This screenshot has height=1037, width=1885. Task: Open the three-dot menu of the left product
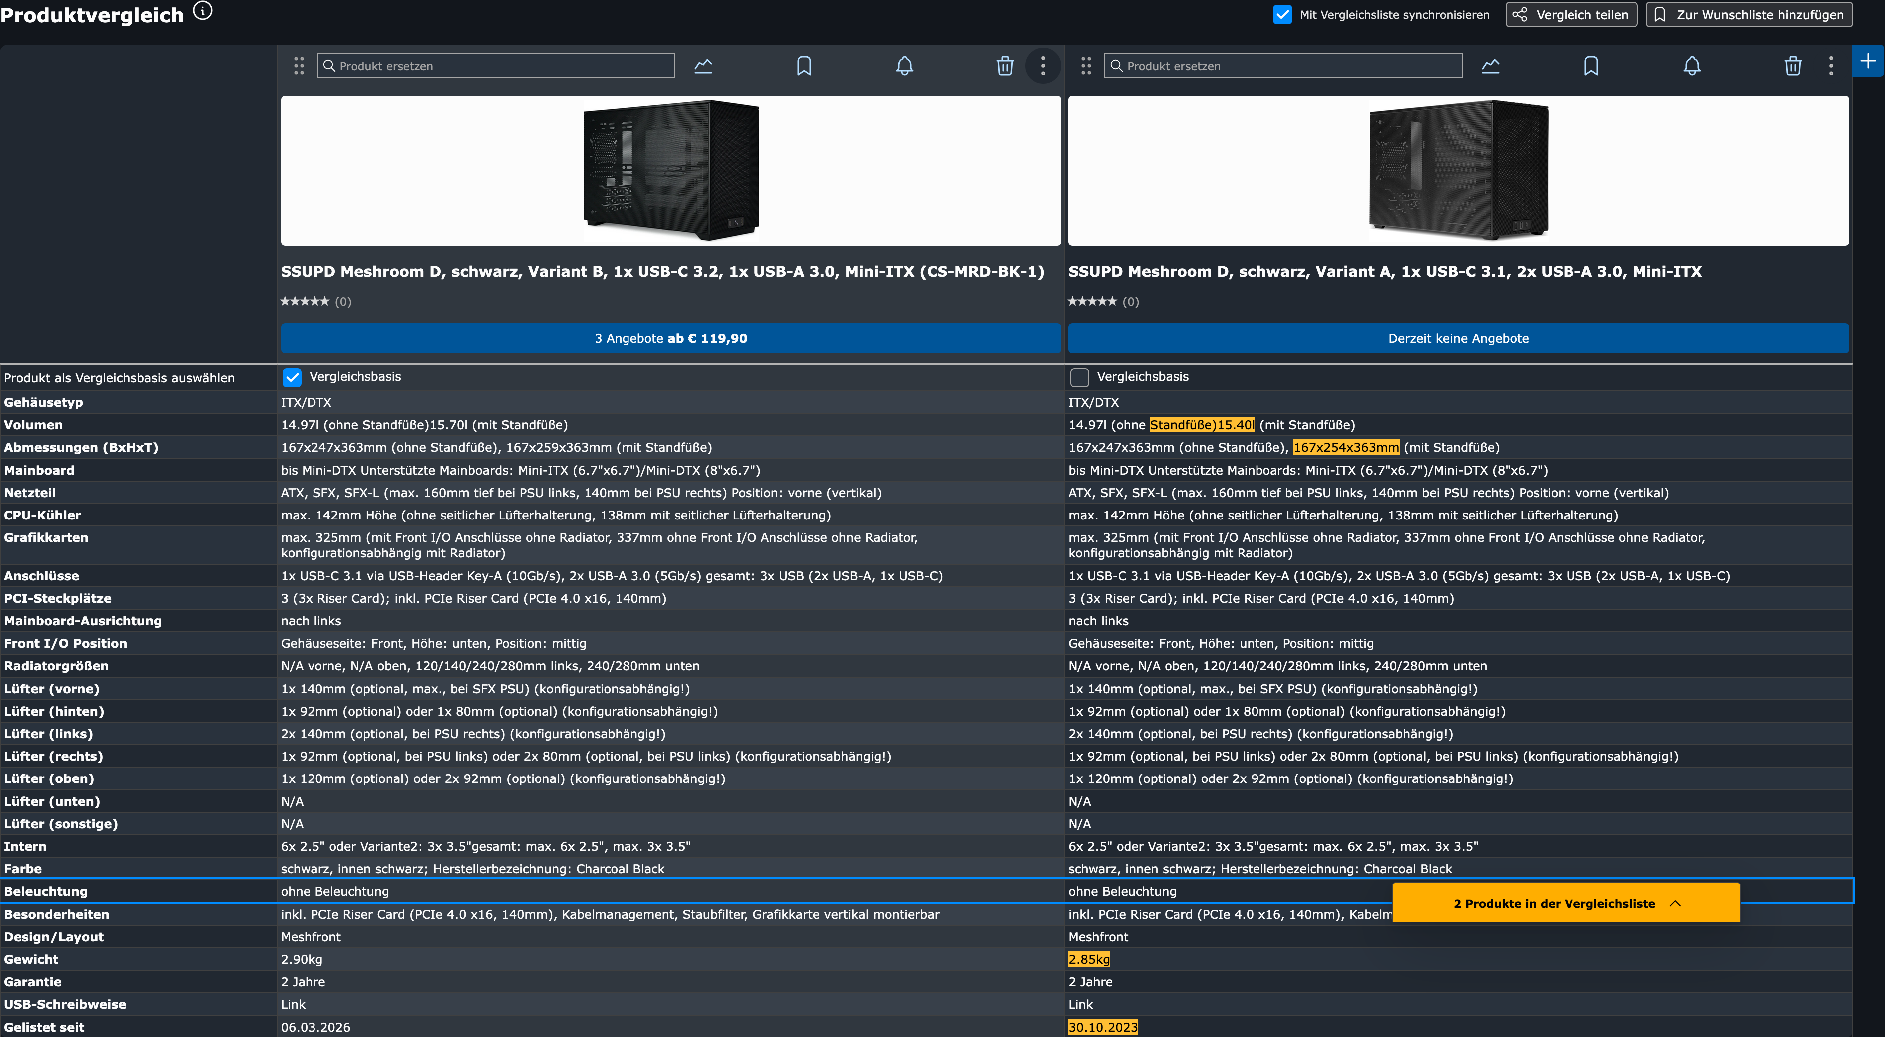[1043, 66]
